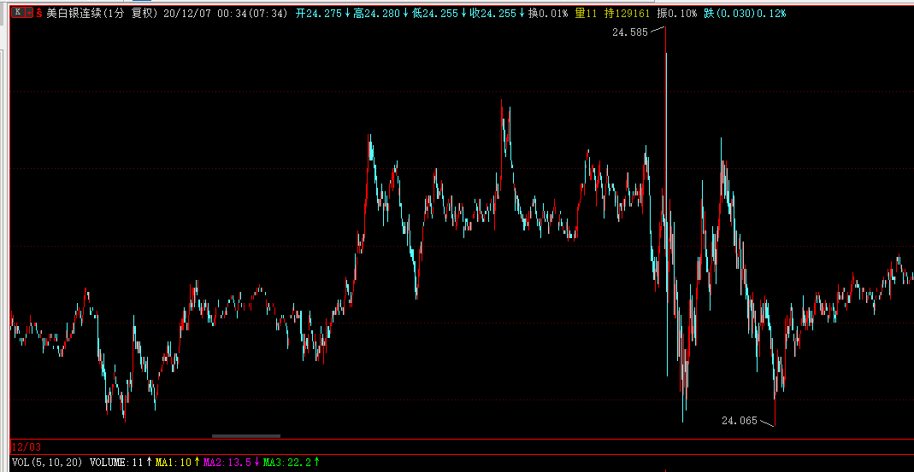
Task: Click the close price 收24.255
Action: [x=493, y=14]
